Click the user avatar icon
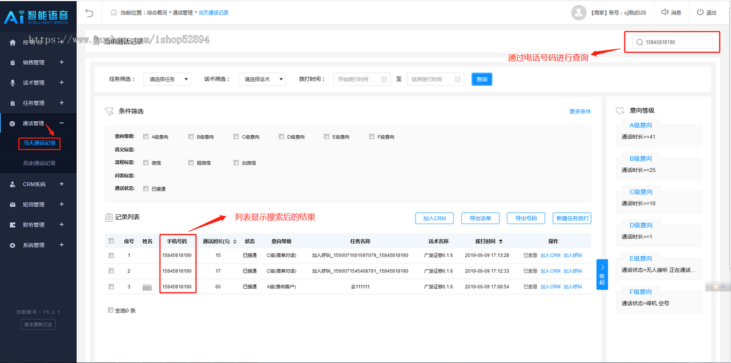Viewport: 731px width, 363px height. 579,12
